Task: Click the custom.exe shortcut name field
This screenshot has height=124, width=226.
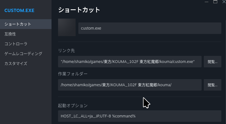Action: coord(150,28)
